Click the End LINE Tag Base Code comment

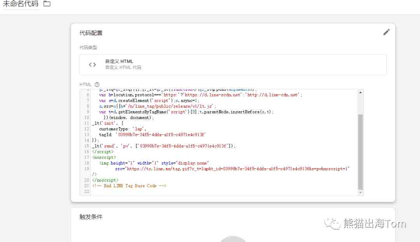129,186
